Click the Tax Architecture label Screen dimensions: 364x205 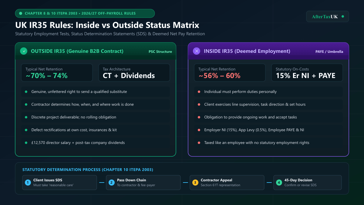pyautogui.click(x=117, y=69)
